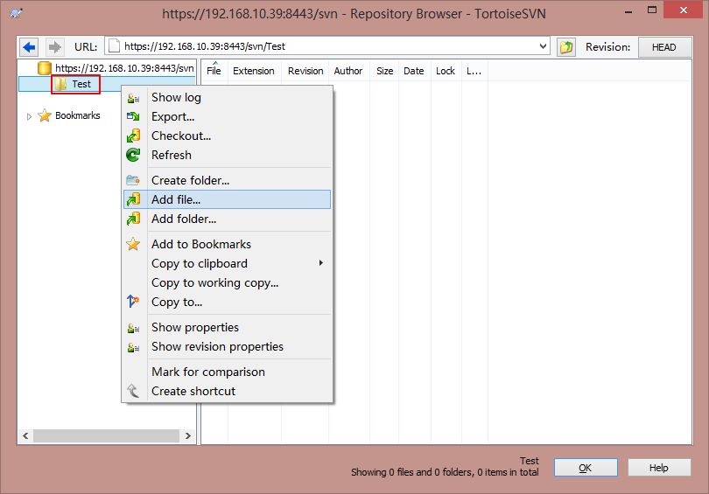Click the Show revision properties icon
709x494 pixels.
click(x=133, y=347)
